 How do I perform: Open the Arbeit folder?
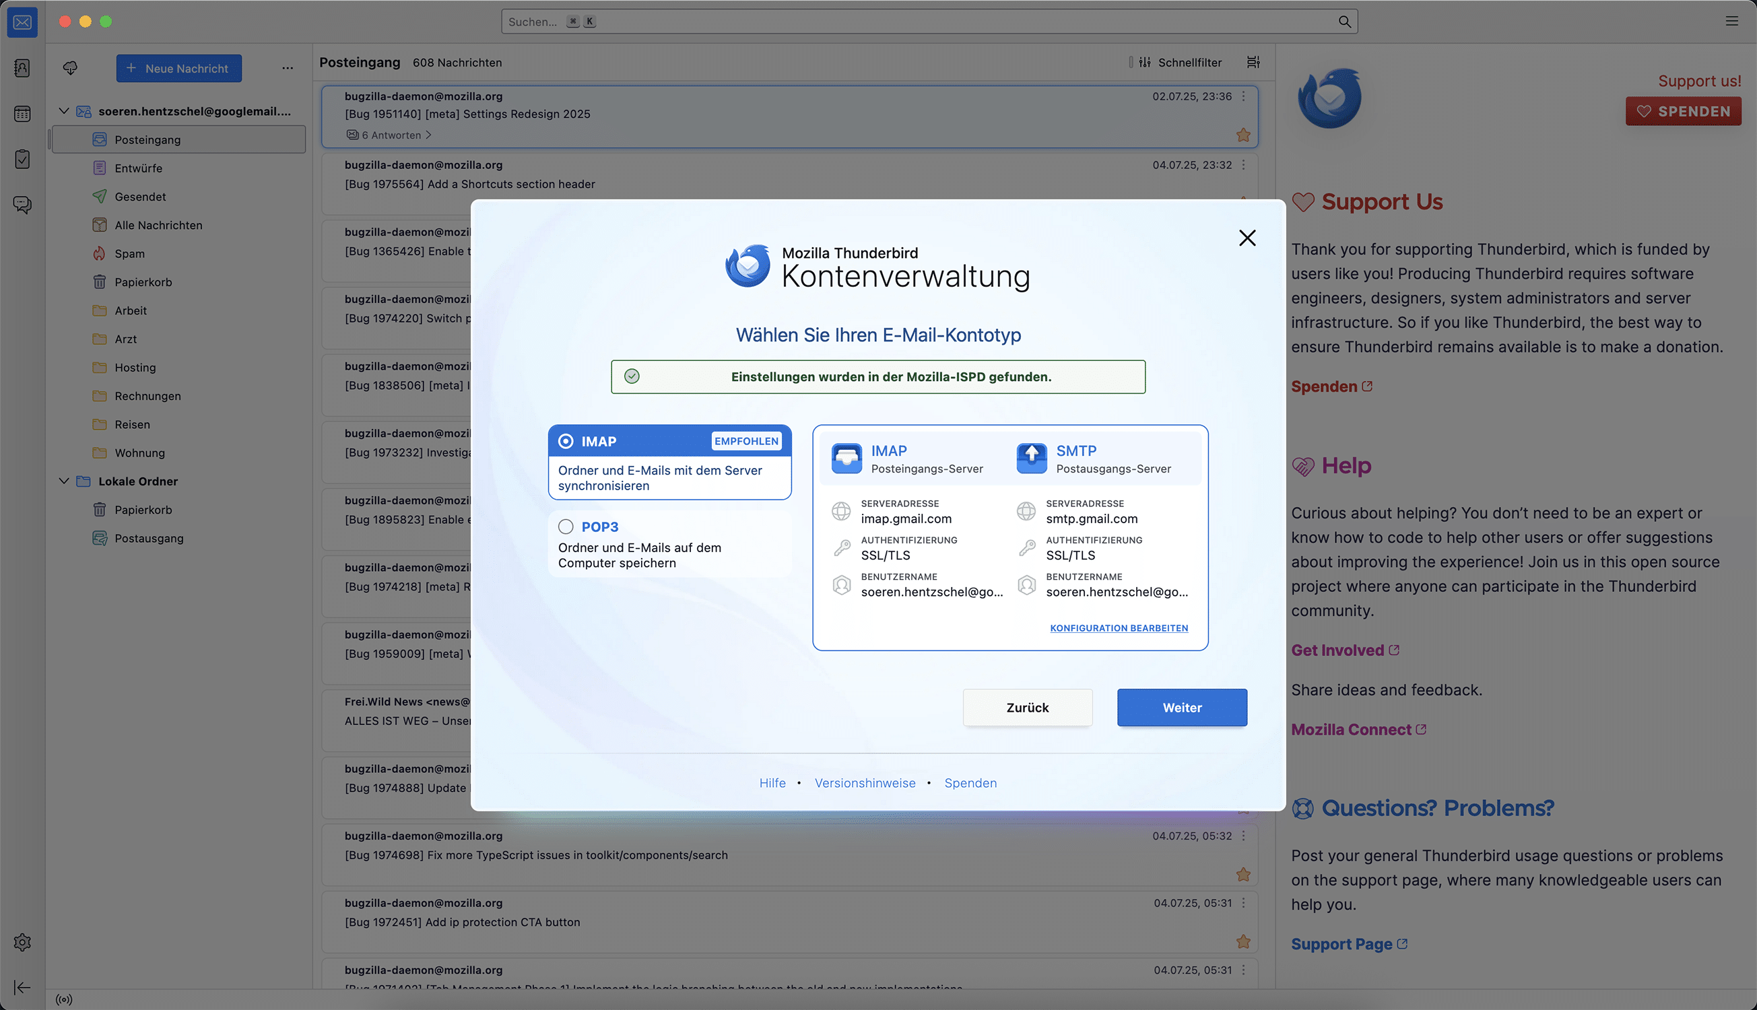click(x=179, y=310)
